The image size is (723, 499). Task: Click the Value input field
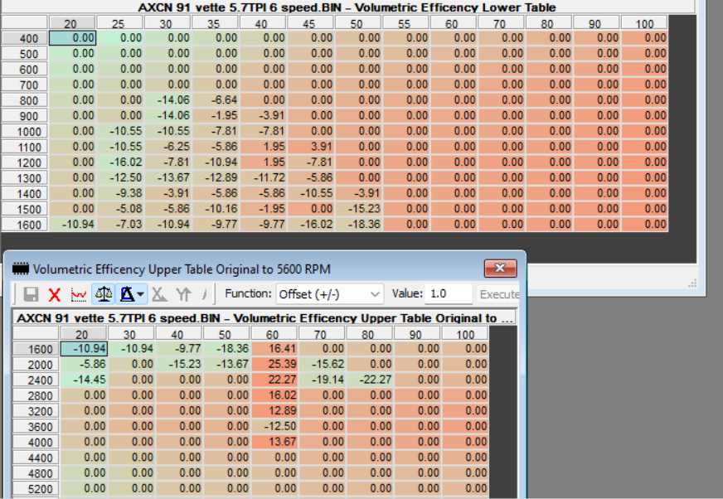point(449,294)
